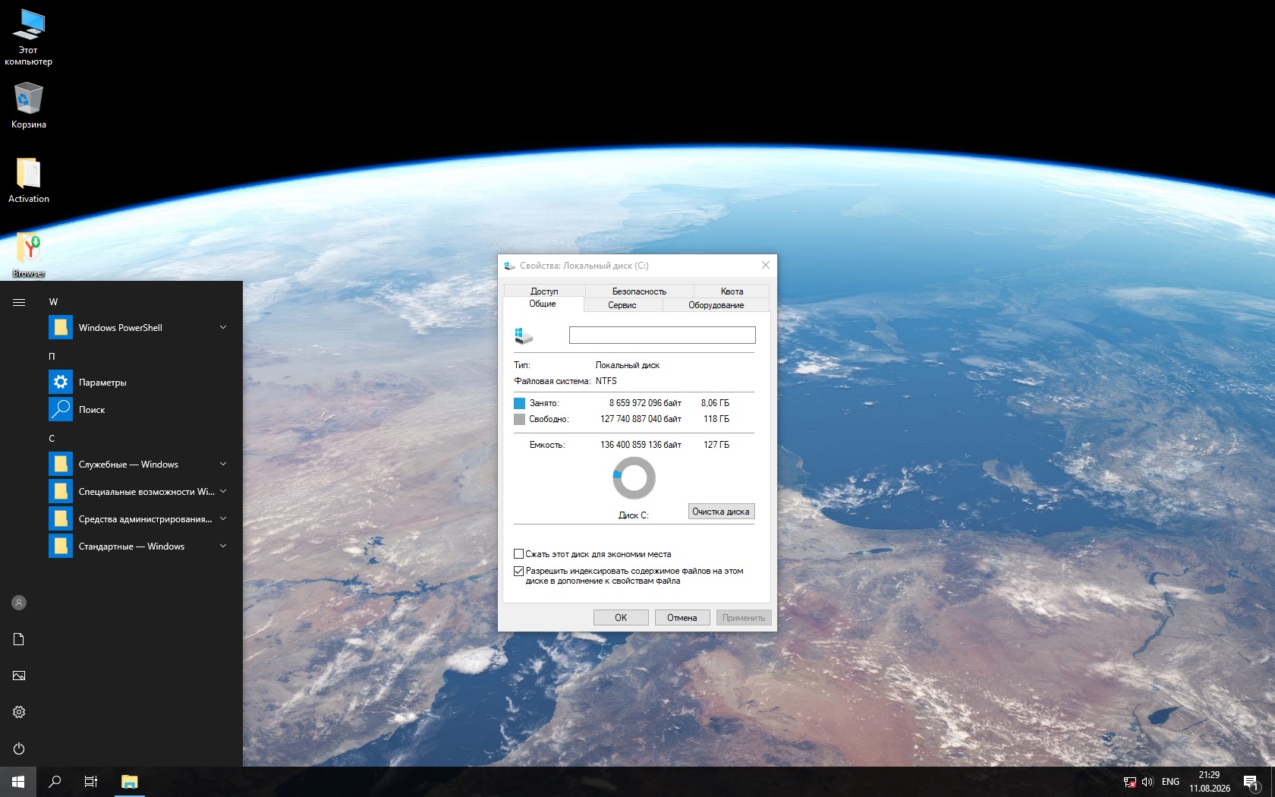Switch to the Безопасность tab
This screenshot has width=1275, height=797.
point(639,291)
